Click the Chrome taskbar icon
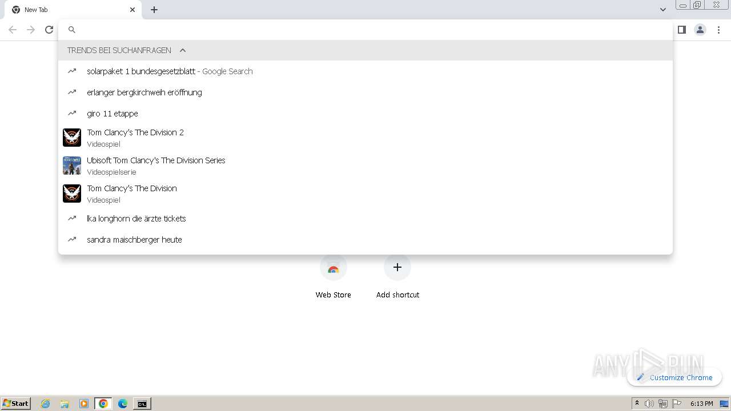731x411 pixels. click(x=103, y=404)
